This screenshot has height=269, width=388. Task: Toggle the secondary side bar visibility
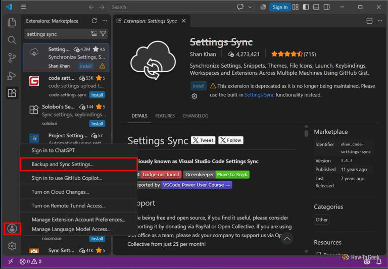327,7
